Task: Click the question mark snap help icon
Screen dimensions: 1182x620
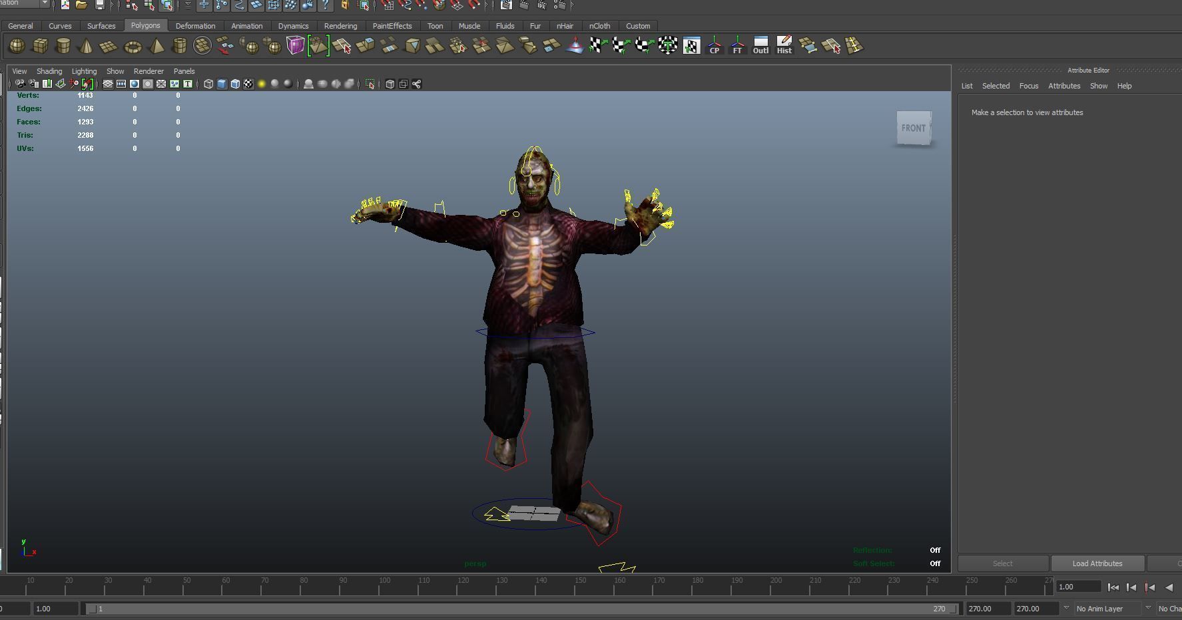Action: 325,5
